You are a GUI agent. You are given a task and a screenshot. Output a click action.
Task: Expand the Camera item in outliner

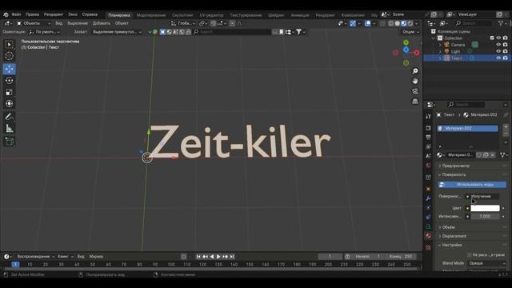(440, 45)
